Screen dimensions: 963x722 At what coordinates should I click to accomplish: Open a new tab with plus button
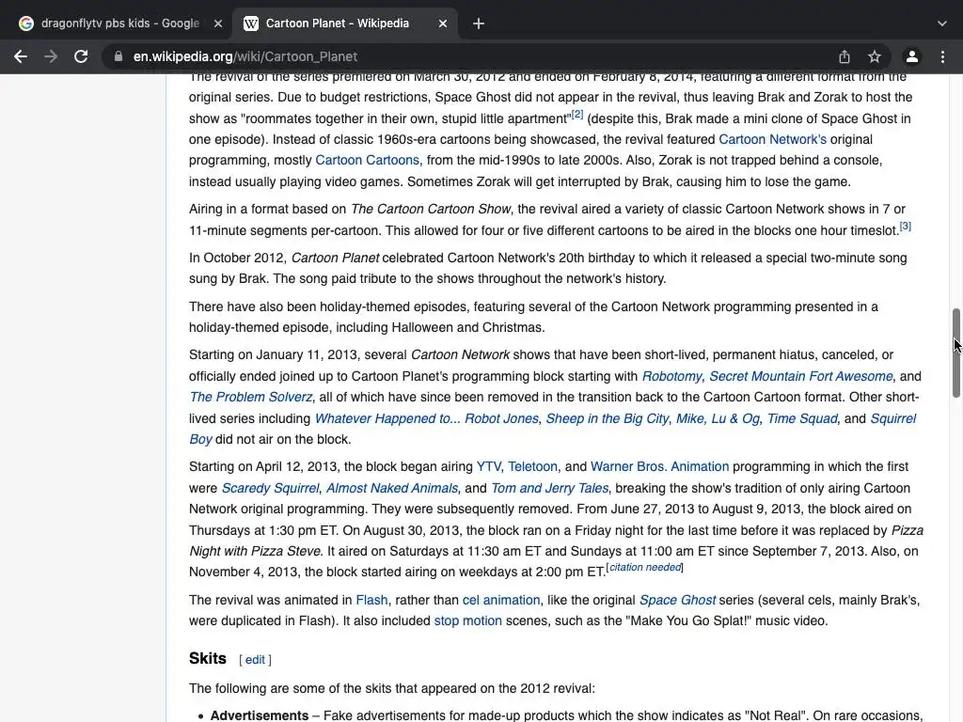(479, 24)
